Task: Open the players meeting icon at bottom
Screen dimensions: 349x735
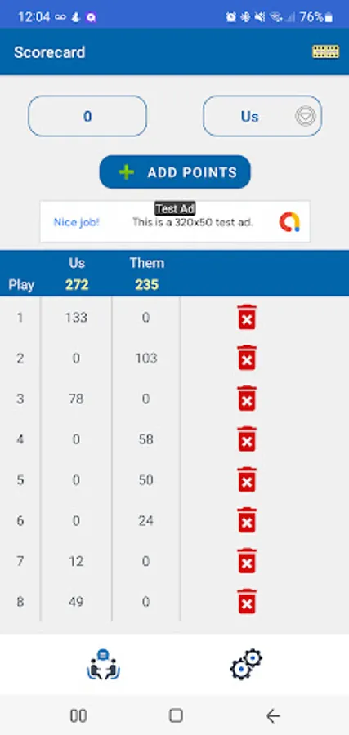Action: [x=103, y=664]
